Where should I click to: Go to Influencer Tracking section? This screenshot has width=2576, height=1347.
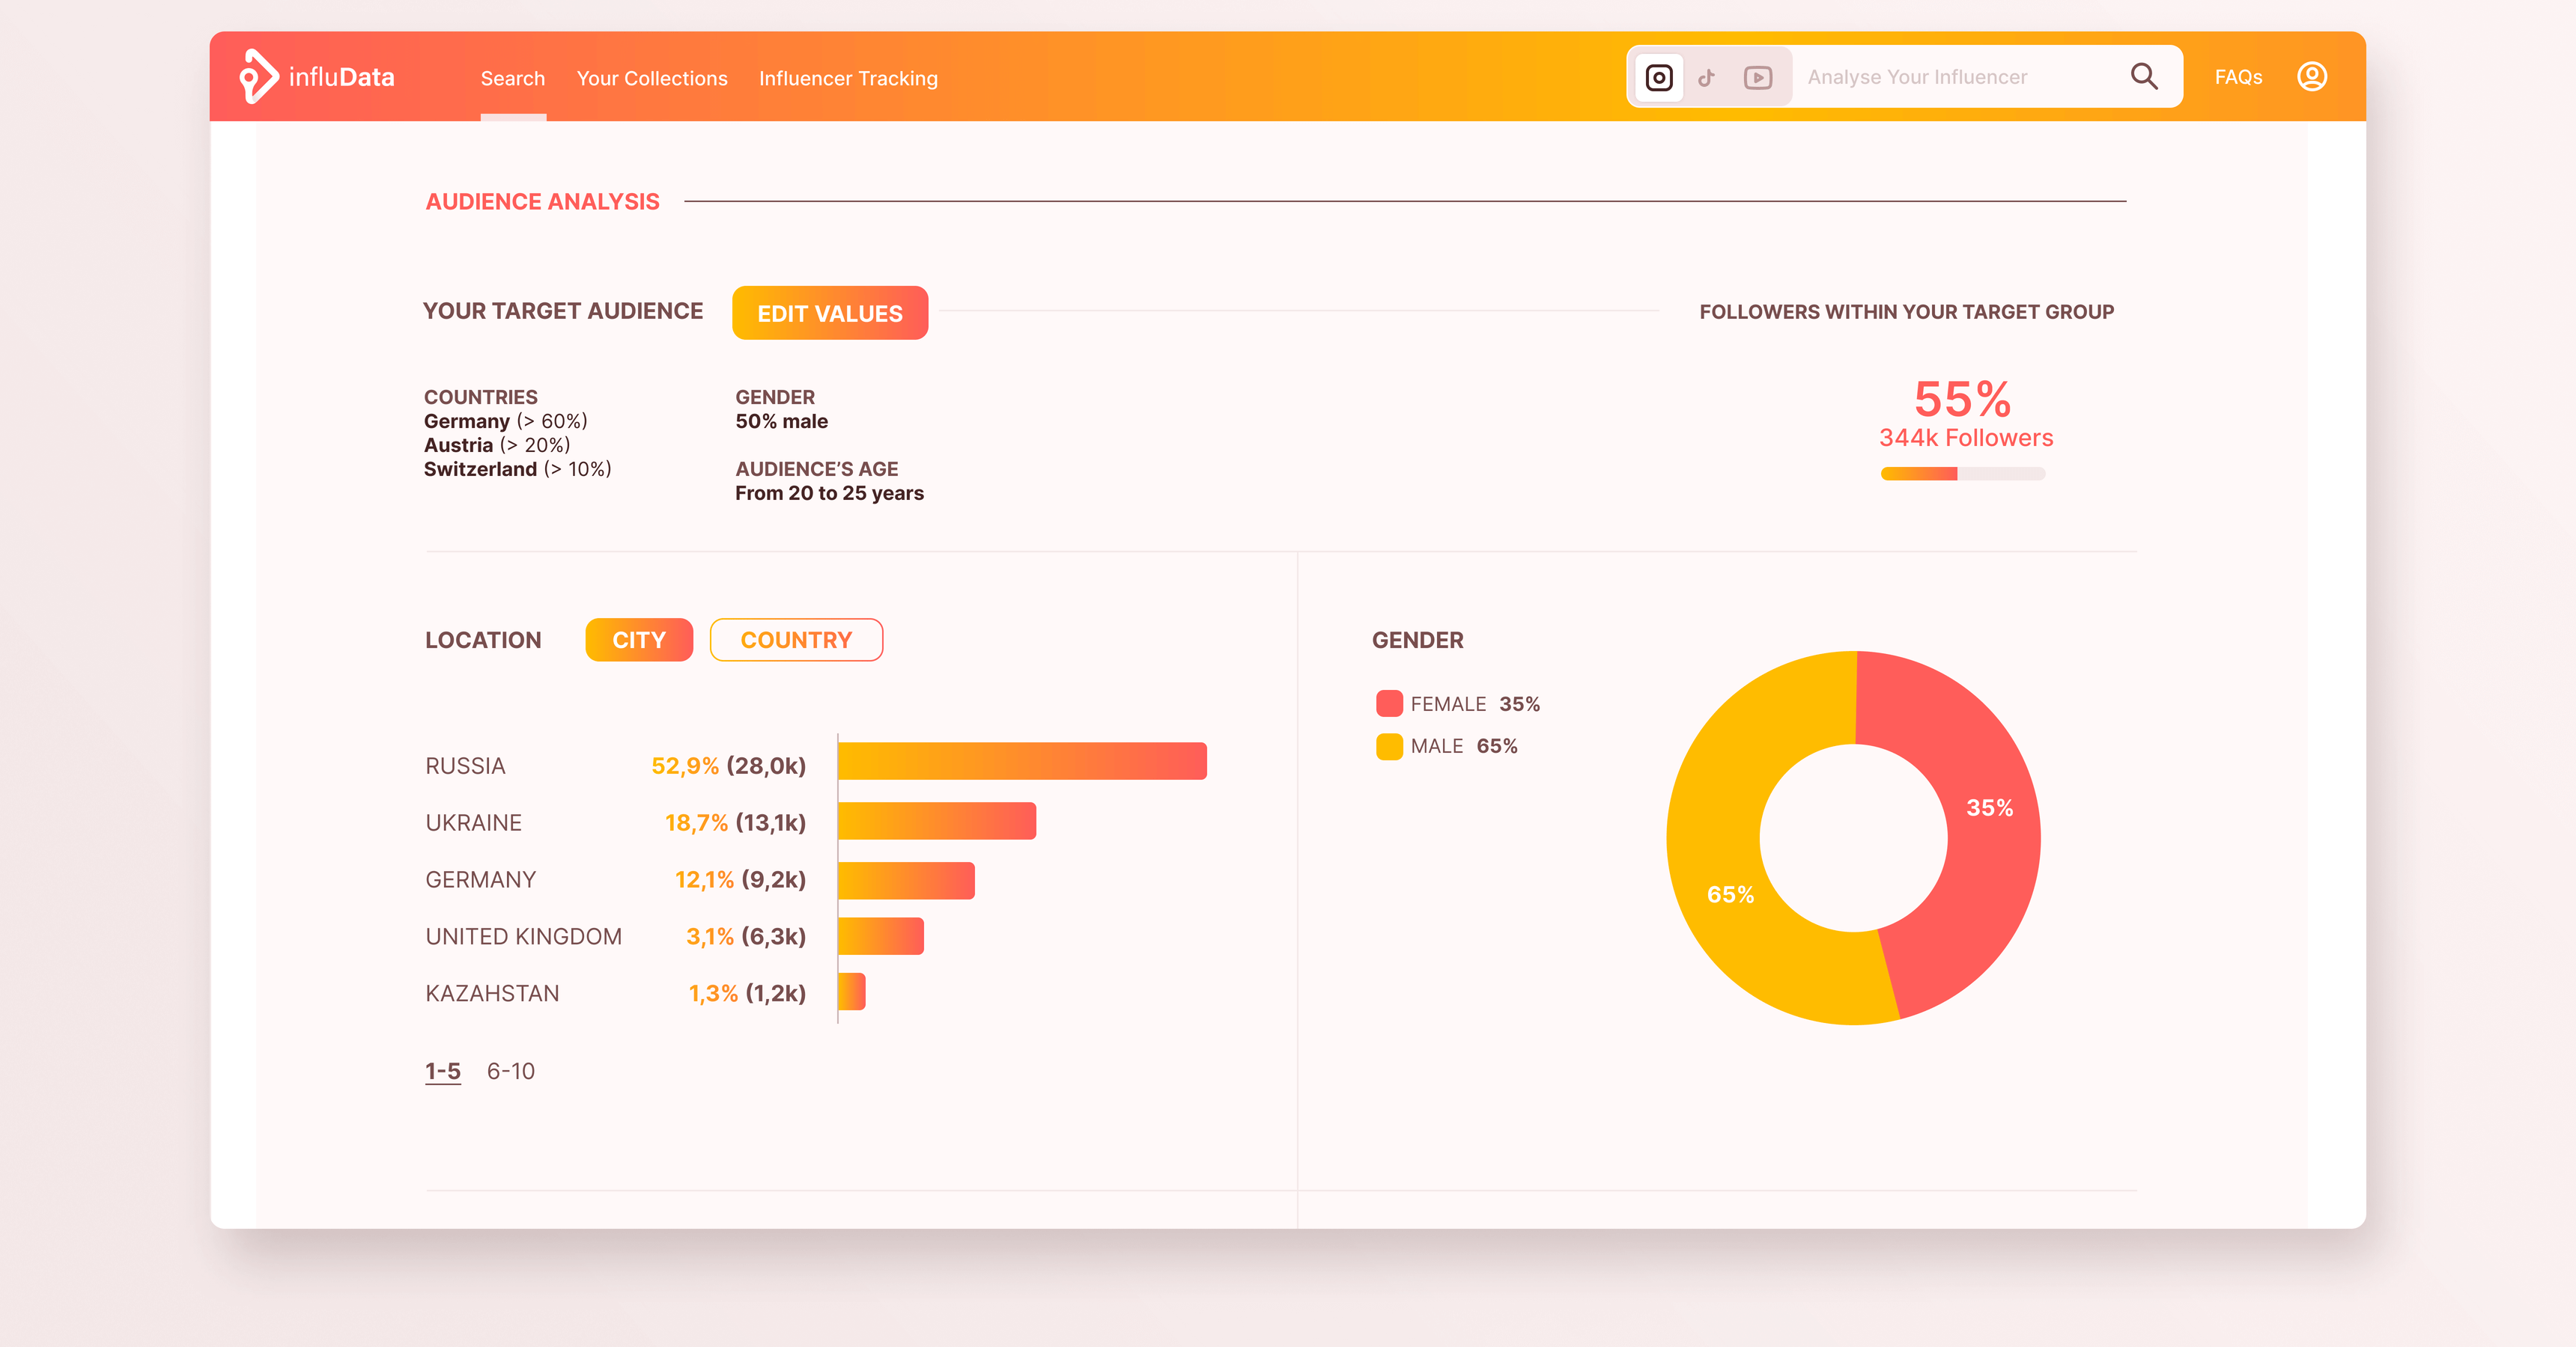(848, 78)
